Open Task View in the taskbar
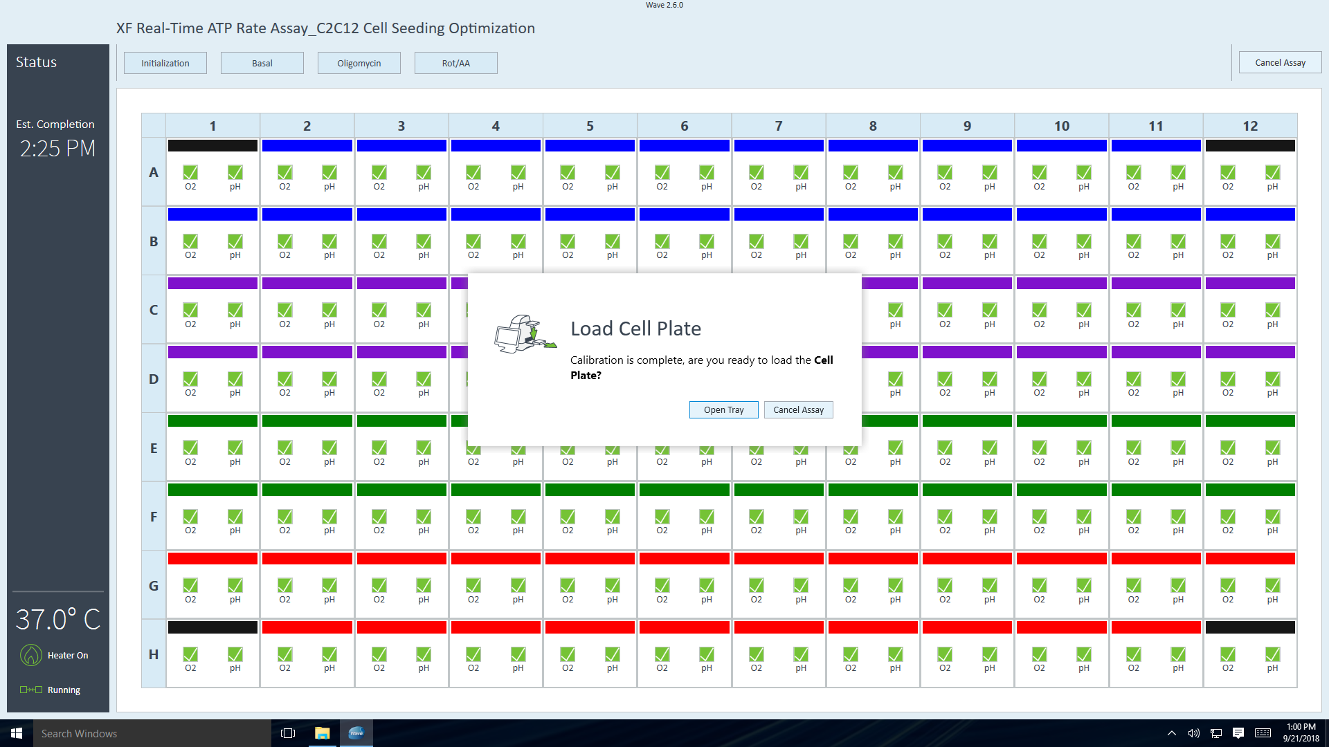Viewport: 1329px width, 747px height. 288,733
